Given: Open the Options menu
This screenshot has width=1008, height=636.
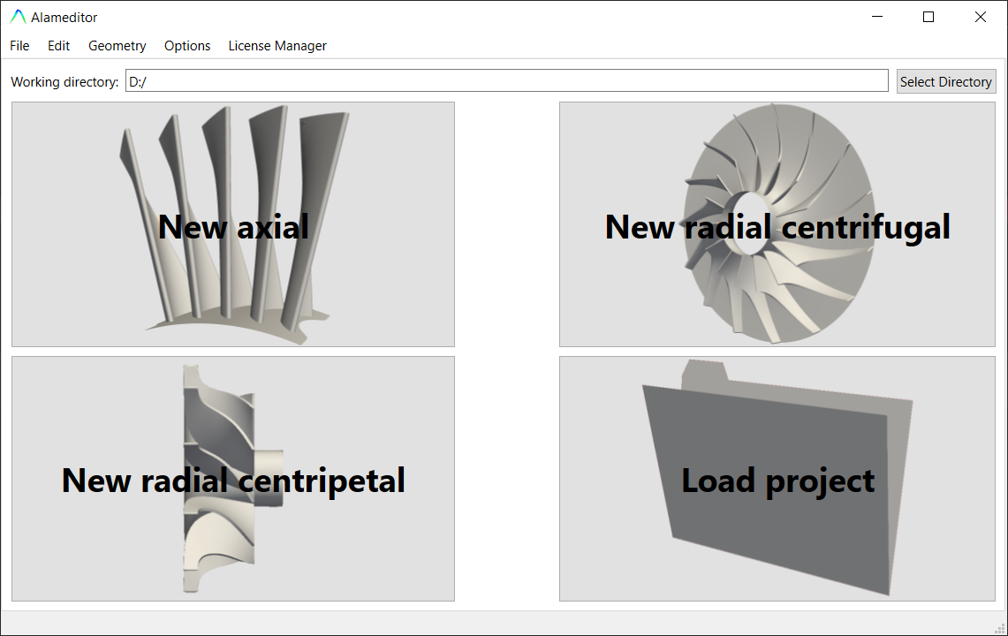Looking at the screenshot, I should [x=187, y=46].
